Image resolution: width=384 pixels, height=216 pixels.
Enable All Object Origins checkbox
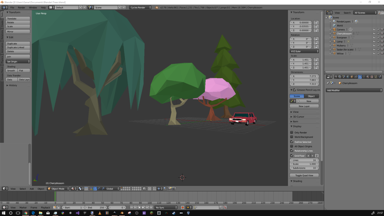[x=292, y=146]
